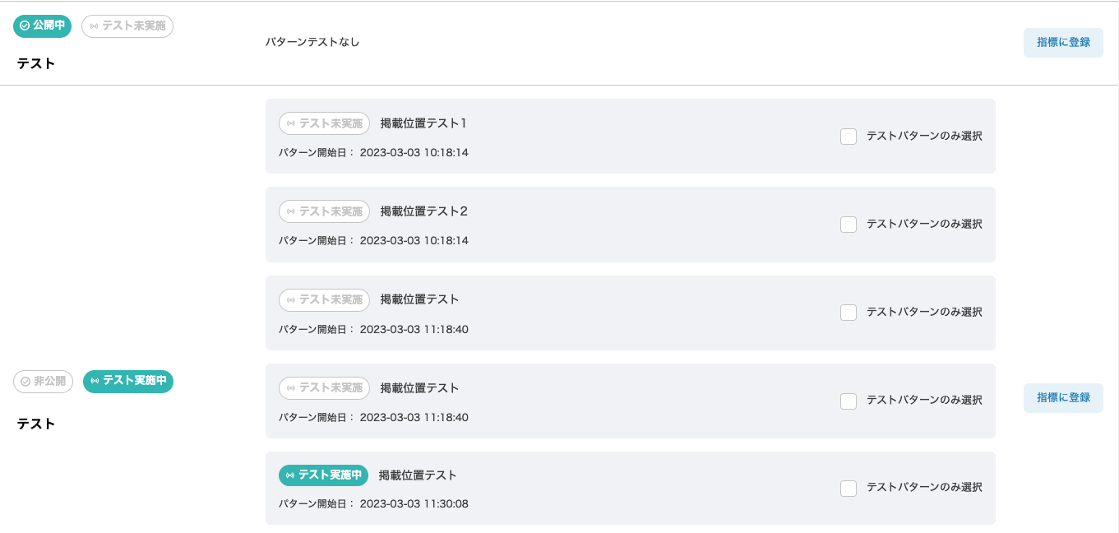
Task: Click the checkmark icon in the 非公開 badge
Action: 25,382
